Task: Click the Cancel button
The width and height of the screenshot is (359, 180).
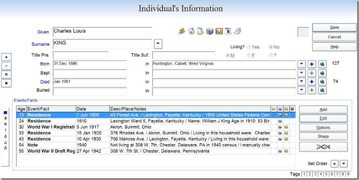Action: point(334,37)
